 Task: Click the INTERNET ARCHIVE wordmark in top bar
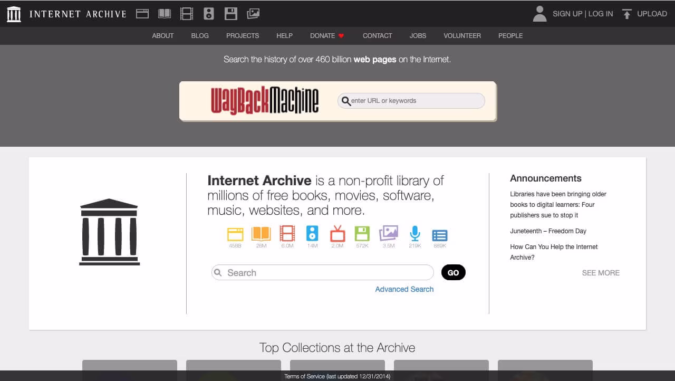click(78, 14)
